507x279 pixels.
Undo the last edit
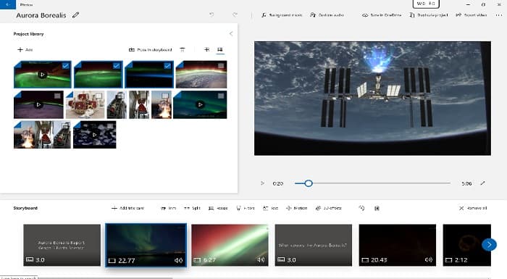[x=211, y=15]
